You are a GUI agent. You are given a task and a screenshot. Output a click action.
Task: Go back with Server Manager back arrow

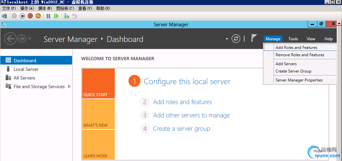click(x=10, y=39)
